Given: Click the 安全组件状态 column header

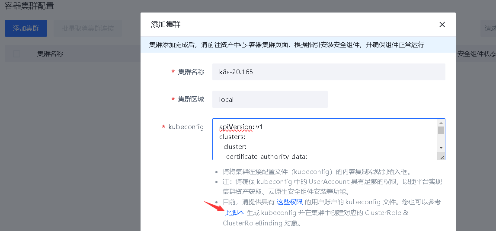Looking at the screenshot, I should 476,54.
